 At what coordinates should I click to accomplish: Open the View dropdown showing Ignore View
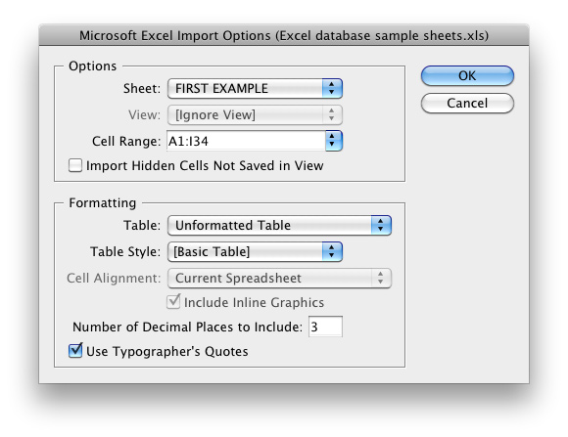point(255,114)
